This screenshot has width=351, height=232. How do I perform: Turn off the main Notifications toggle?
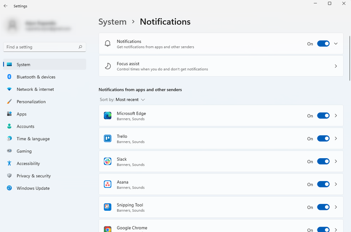click(323, 44)
